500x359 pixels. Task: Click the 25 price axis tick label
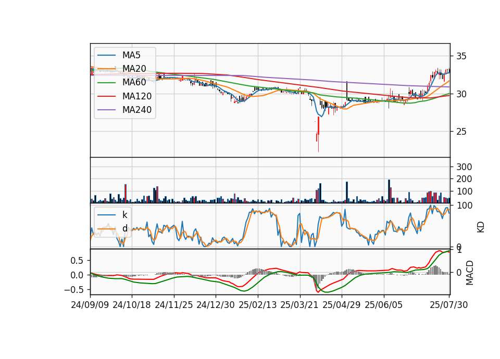(461, 132)
